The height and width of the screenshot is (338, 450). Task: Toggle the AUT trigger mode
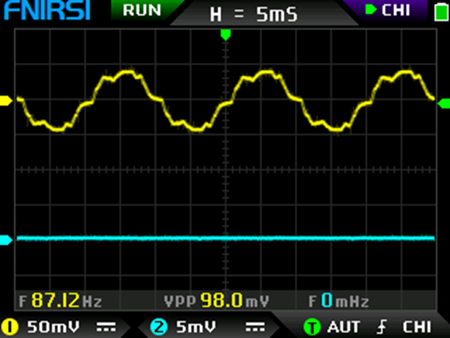pyautogui.click(x=344, y=327)
